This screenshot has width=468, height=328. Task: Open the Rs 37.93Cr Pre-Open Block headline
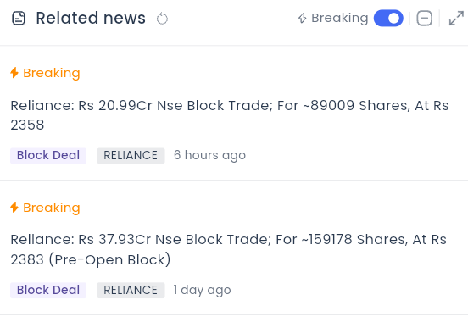pos(228,249)
